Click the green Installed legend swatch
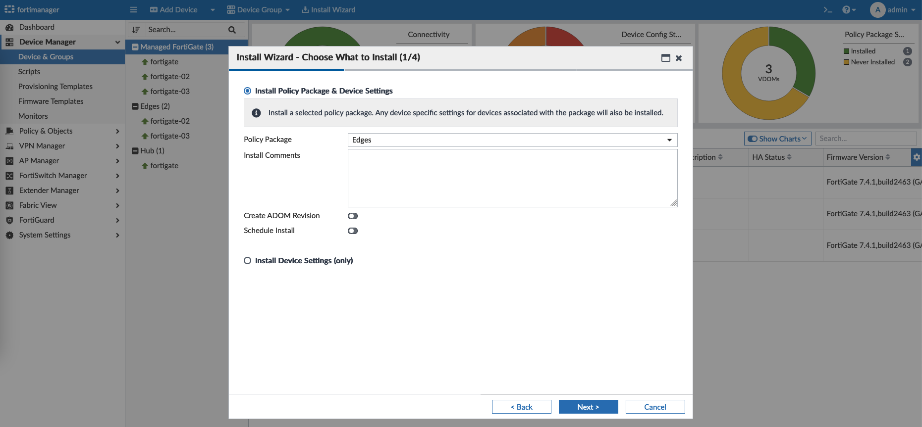This screenshot has height=427, width=922. click(846, 51)
